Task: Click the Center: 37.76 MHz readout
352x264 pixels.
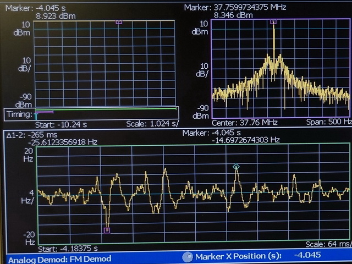Action: point(244,123)
